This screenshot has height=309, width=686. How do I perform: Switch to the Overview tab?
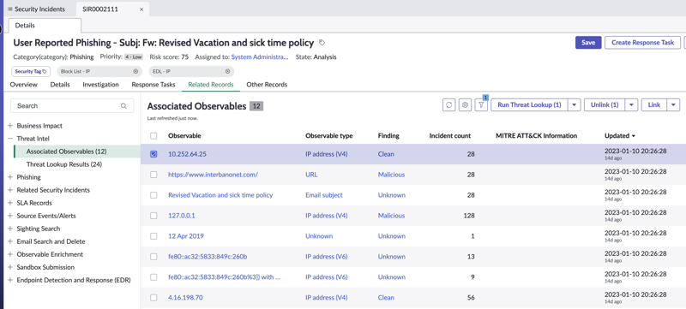[x=24, y=85]
